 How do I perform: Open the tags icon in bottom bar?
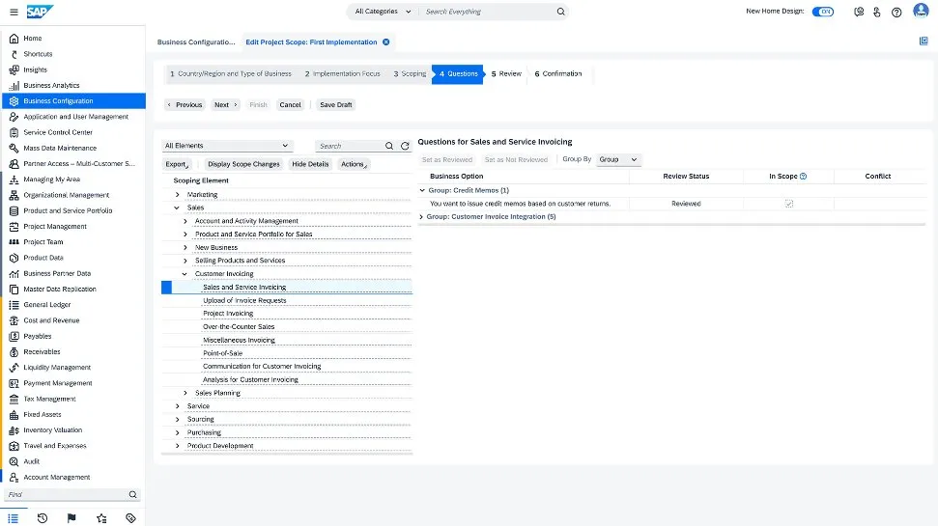tap(130, 518)
